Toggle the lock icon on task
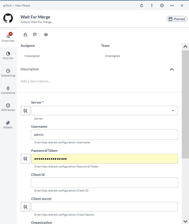Image resolution: width=189 pixels, height=224 pixels. coord(25,35)
